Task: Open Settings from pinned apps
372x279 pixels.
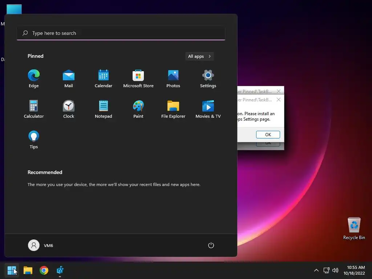Action: 208,78
